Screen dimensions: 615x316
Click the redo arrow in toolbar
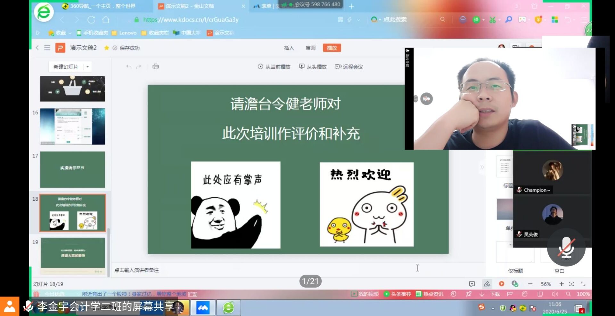pos(139,67)
